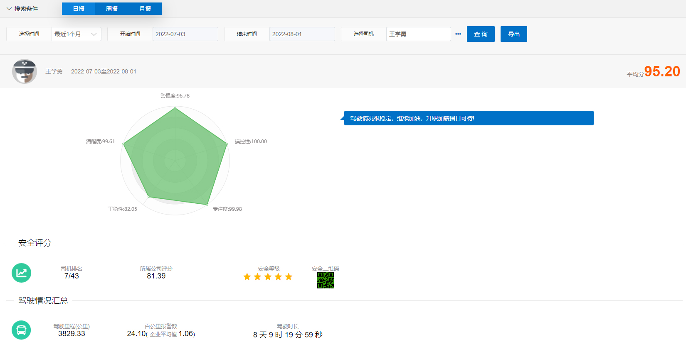Click the blue driving status message banner
This screenshot has width=686, height=349.
tap(469, 118)
